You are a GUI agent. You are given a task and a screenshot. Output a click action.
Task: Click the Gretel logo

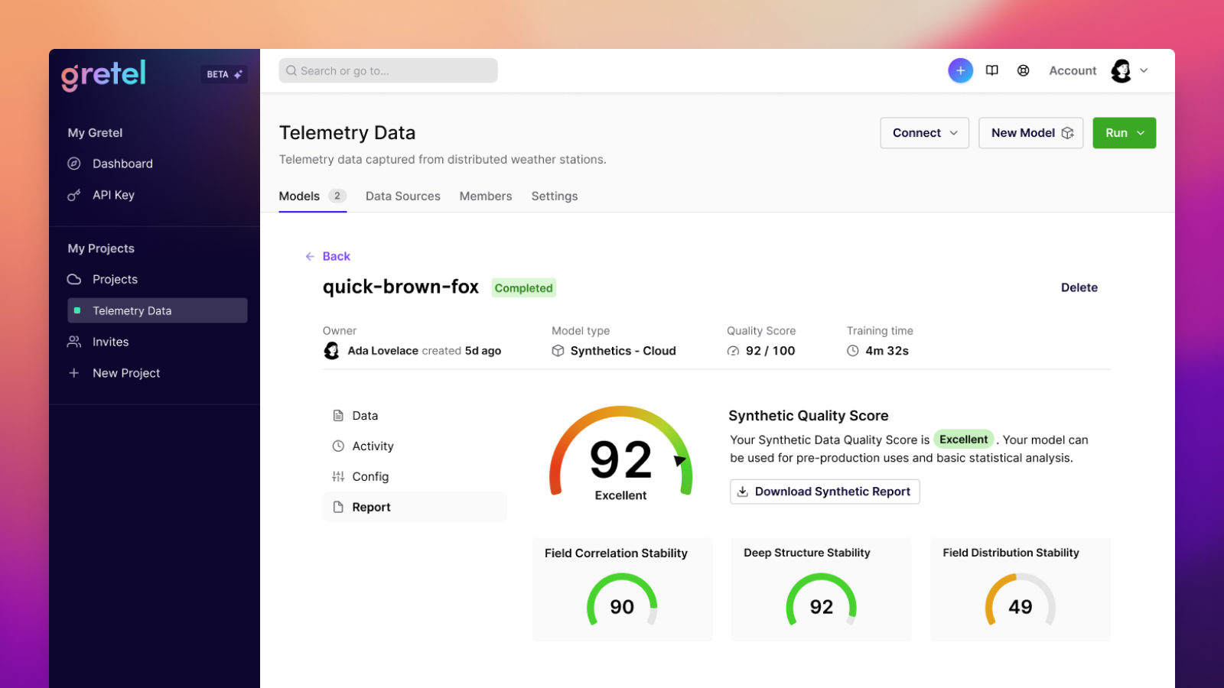tap(103, 74)
